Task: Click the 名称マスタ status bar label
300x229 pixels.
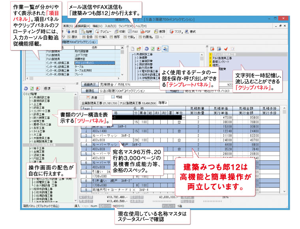Action: 105,206
